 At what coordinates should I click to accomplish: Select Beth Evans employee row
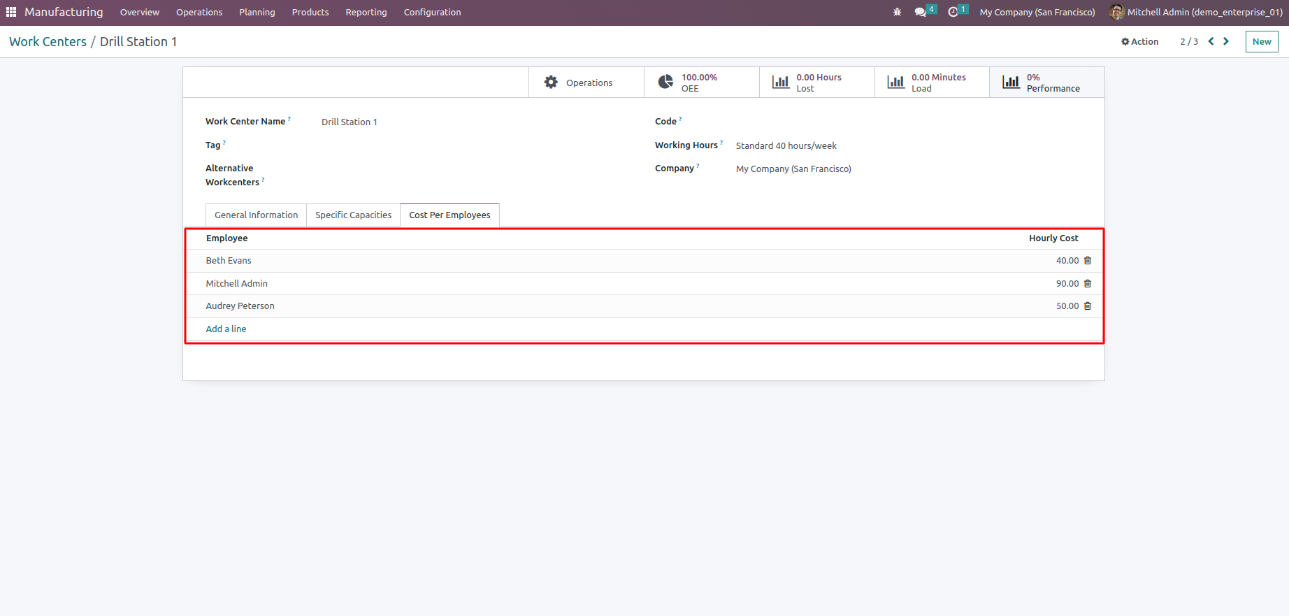(644, 260)
